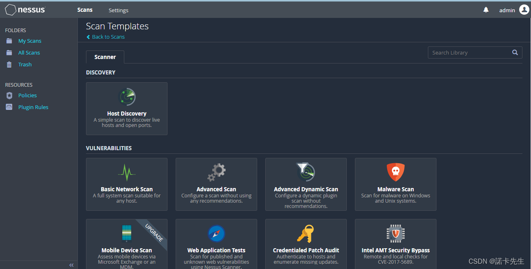This screenshot has width=531, height=269.
Task: Click the Web Application Tests compass icon
Action: click(216, 234)
